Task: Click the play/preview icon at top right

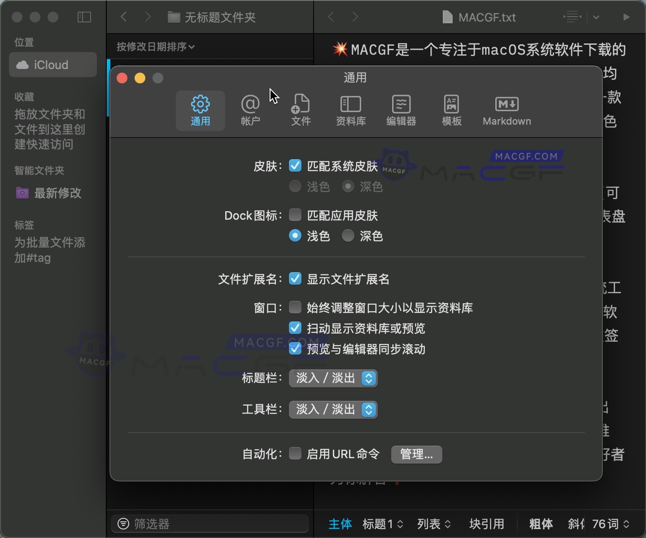Action: [626, 17]
